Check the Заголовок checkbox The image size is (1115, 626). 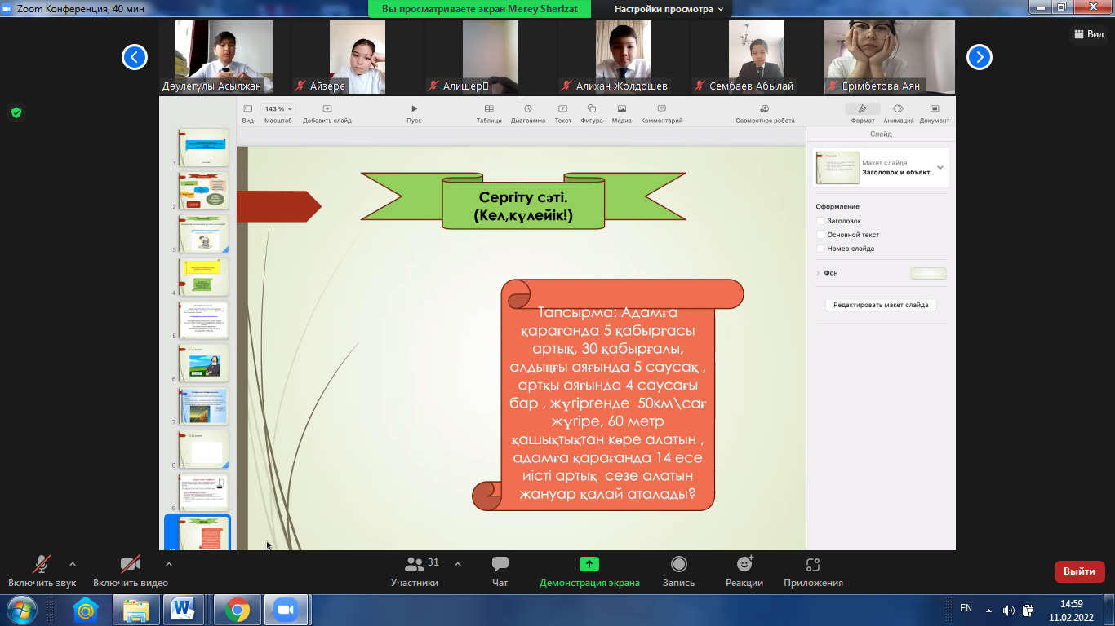(820, 221)
